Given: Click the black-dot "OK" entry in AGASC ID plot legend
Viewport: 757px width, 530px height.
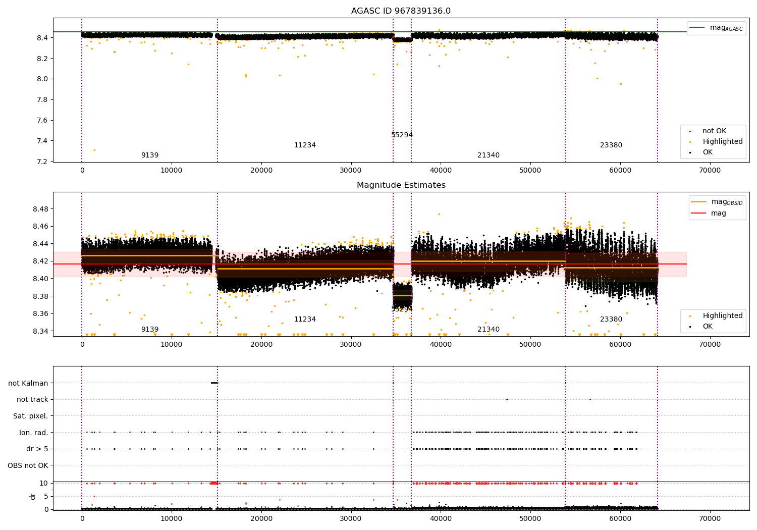Looking at the screenshot, I should point(701,152).
